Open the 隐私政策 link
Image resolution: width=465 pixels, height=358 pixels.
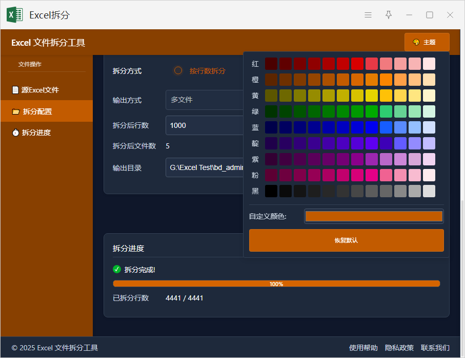pyautogui.click(x=399, y=348)
